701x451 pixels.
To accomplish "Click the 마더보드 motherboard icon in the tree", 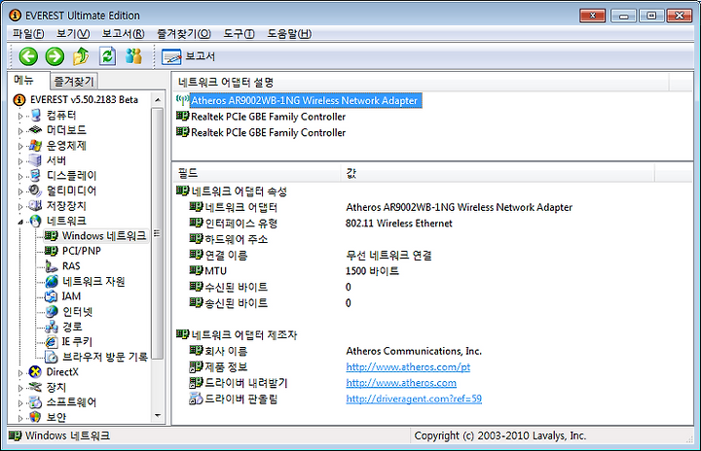I will (x=35, y=130).
